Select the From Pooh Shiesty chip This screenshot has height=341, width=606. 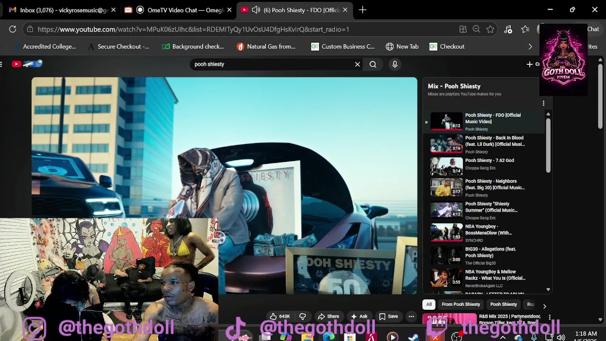coord(461,305)
